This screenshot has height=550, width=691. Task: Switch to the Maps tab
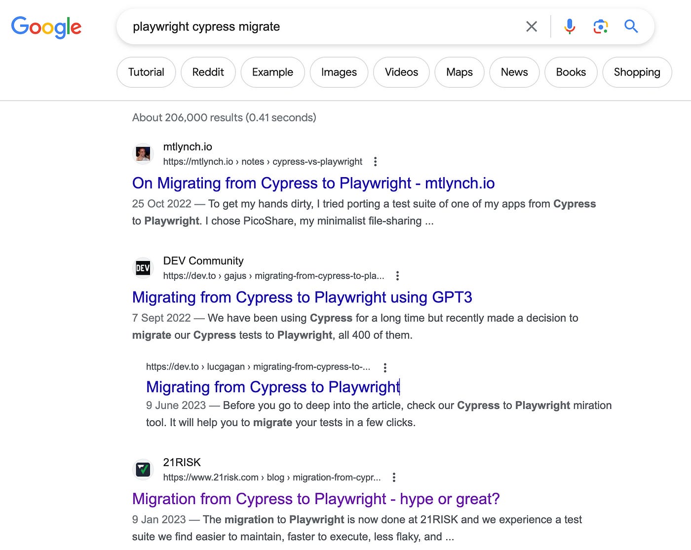[460, 72]
